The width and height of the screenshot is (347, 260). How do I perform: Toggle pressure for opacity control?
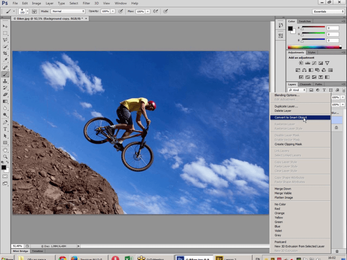(x=120, y=11)
